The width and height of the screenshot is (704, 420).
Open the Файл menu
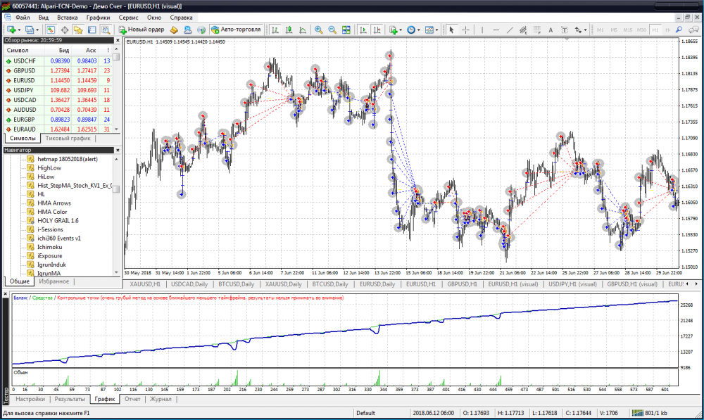click(23, 18)
